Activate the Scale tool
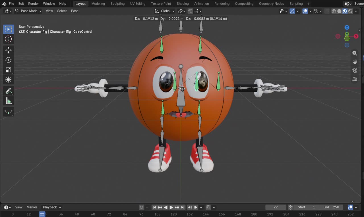Viewport: 364px width, 217px height. (8, 70)
